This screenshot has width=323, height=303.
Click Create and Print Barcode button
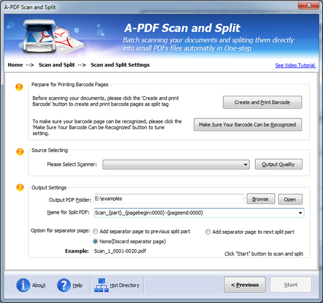click(x=262, y=102)
